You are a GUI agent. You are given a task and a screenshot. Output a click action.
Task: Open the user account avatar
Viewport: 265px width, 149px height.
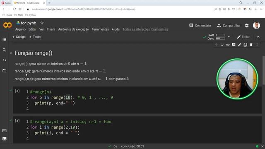tap(256, 26)
